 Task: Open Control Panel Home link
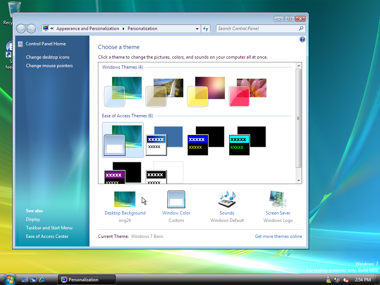pos(46,44)
